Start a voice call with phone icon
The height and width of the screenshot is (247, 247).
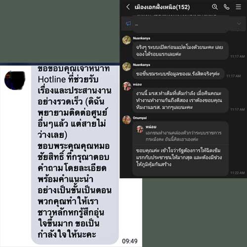(227, 7)
